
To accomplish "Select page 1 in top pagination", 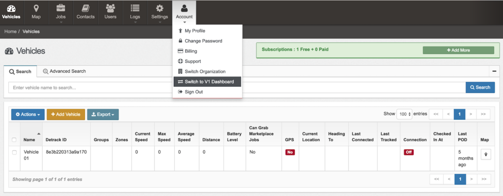I will click(459, 114).
